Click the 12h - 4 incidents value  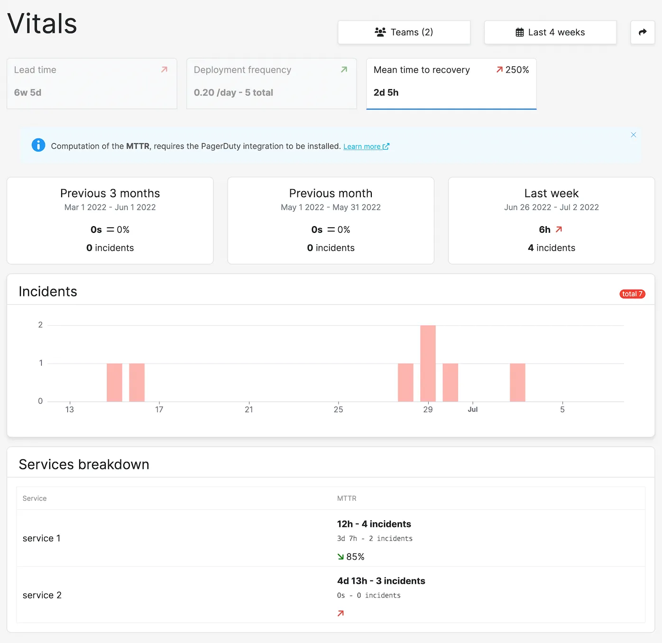[x=374, y=524]
